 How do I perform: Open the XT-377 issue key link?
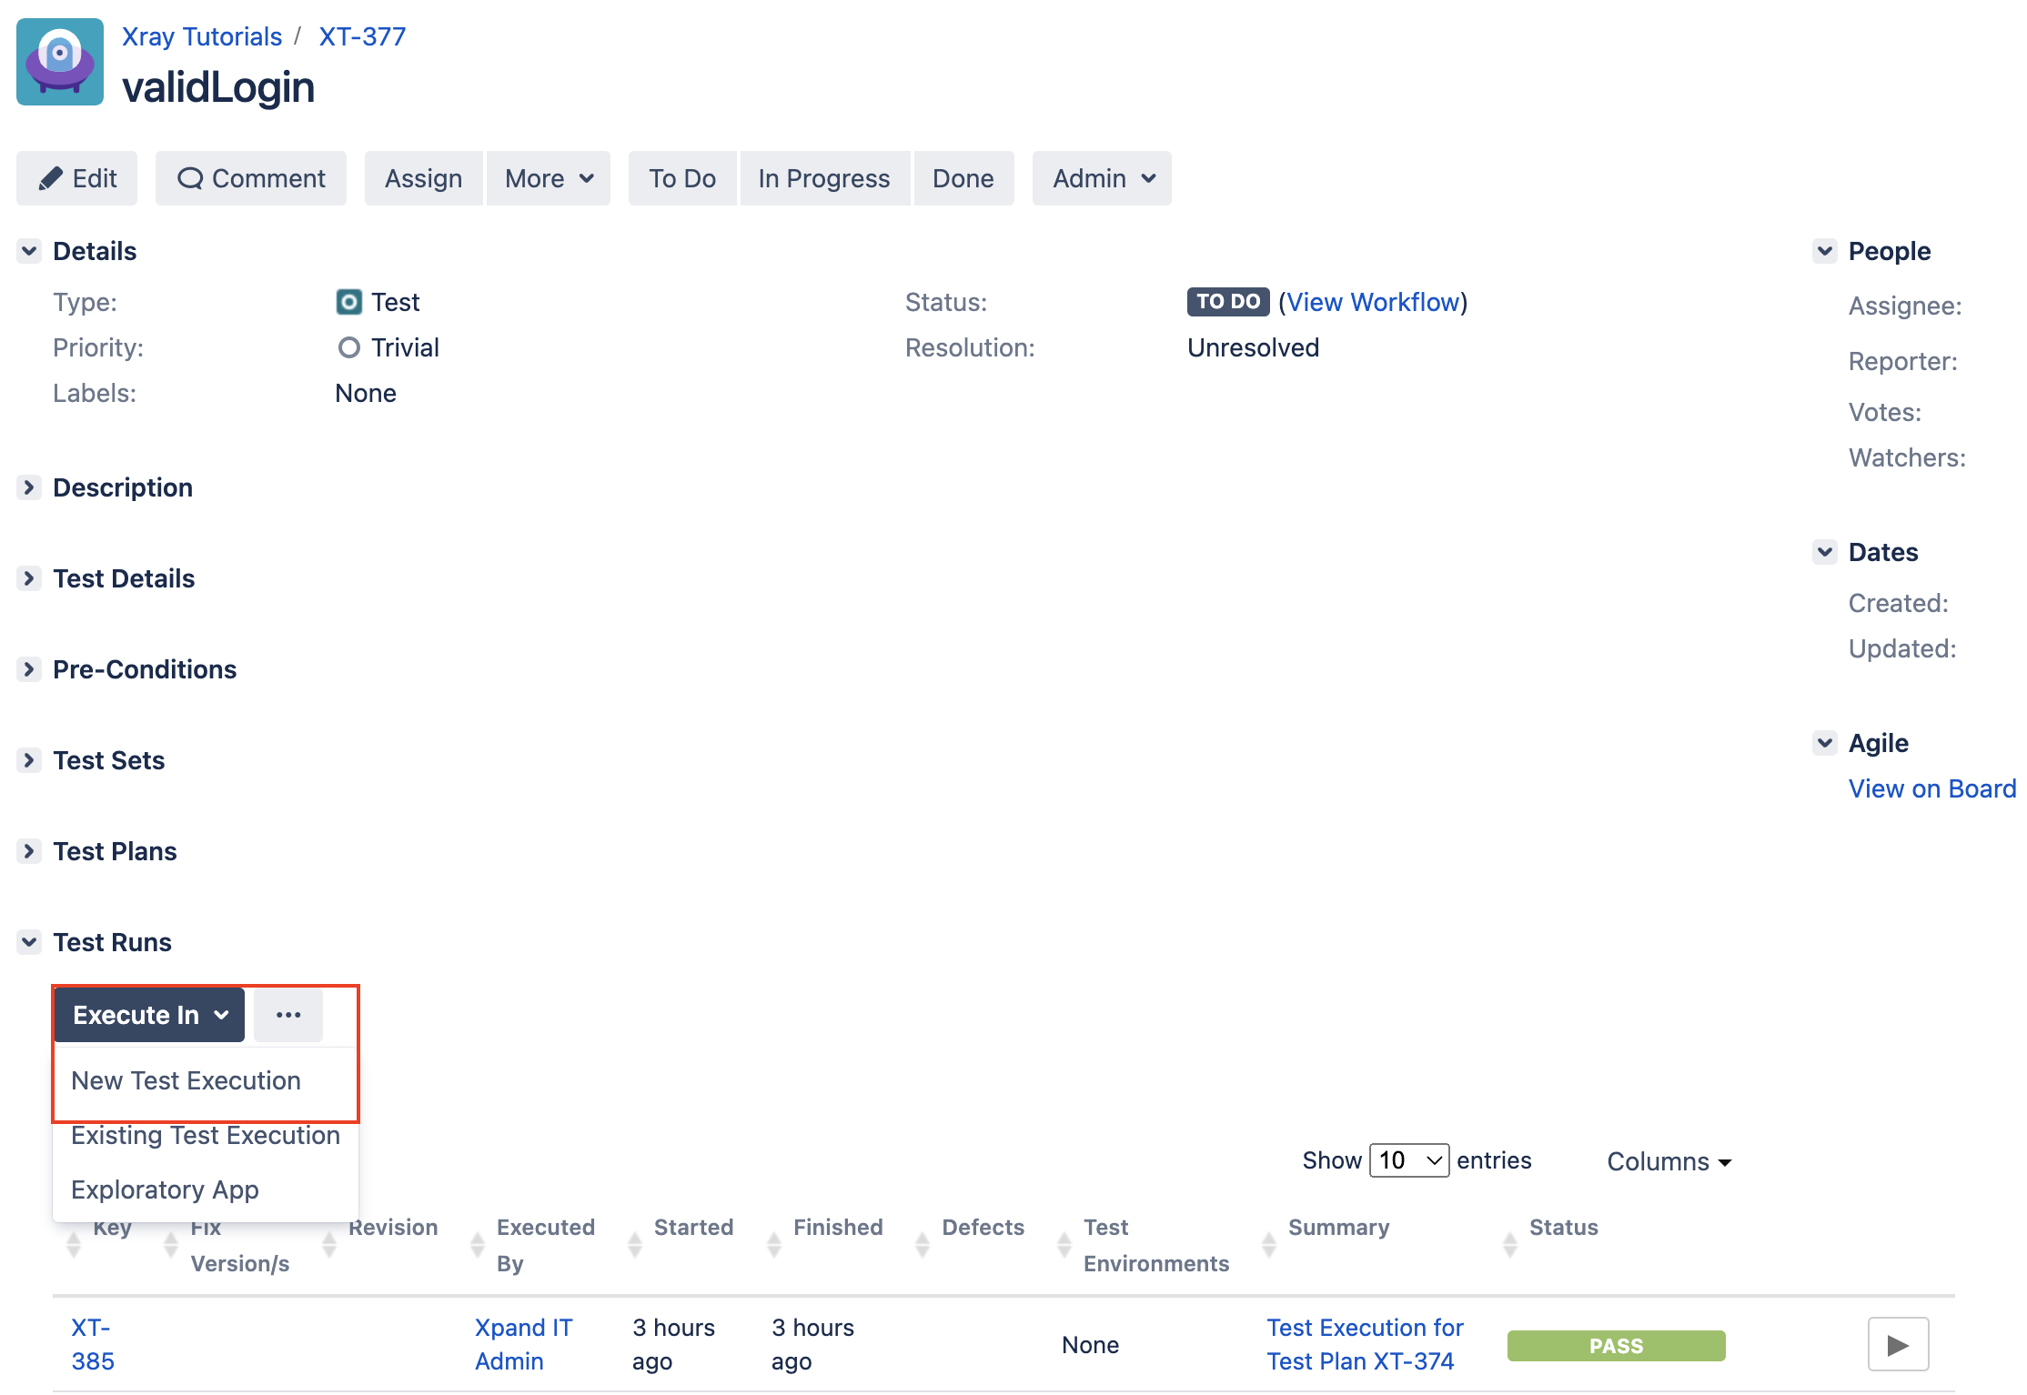tap(362, 36)
